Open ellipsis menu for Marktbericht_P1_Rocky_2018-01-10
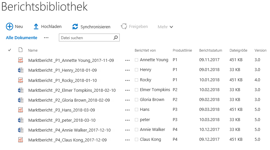This screenshot has width=270, height=150. coord(127,80)
